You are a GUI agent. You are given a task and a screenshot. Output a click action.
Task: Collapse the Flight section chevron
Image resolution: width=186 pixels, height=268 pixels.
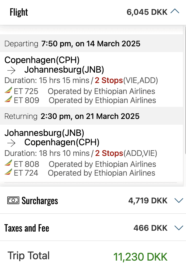175,12
